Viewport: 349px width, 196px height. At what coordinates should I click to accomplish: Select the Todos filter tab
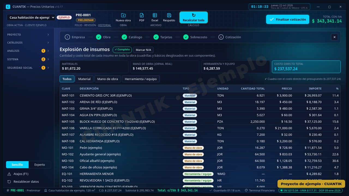67,79
